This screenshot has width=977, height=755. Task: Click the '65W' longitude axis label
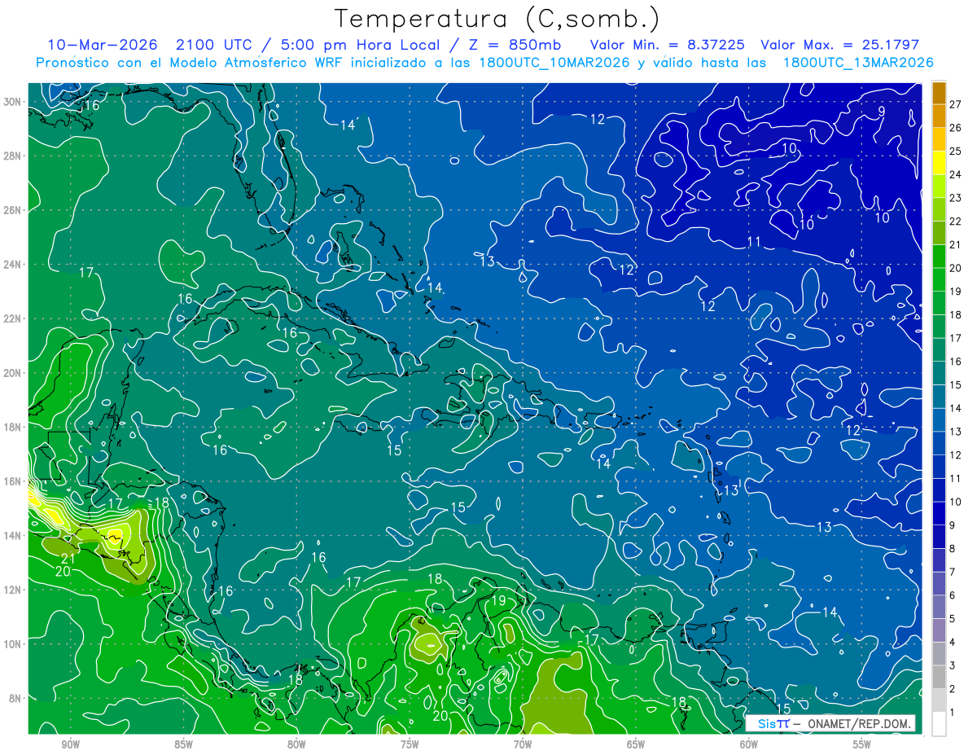pyautogui.click(x=636, y=744)
